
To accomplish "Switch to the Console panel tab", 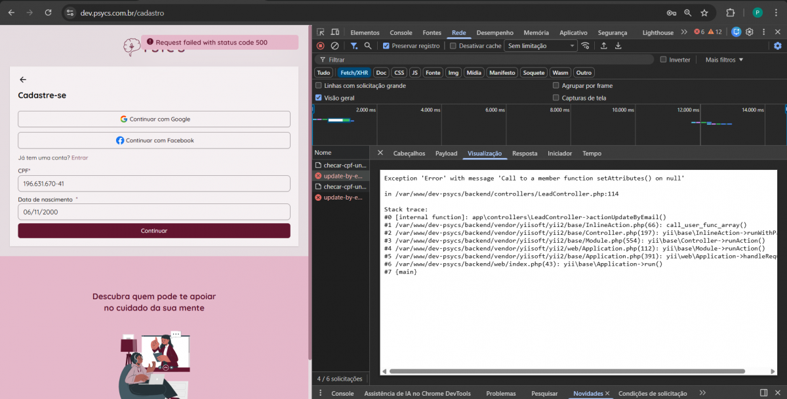I will pos(401,33).
